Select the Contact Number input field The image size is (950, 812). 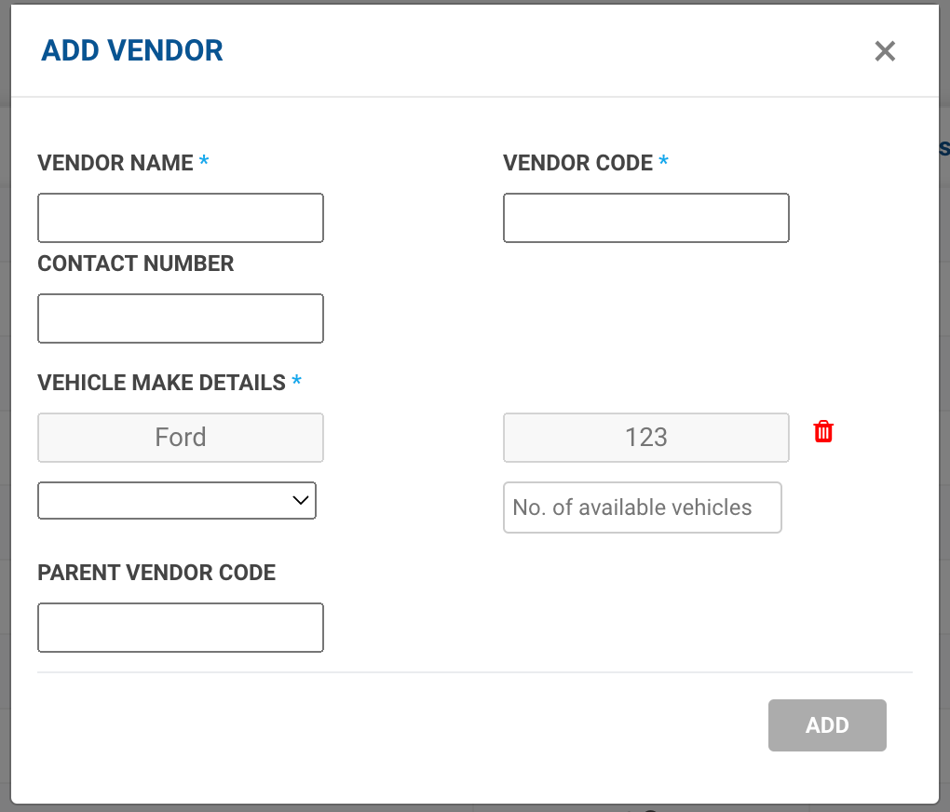click(x=181, y=318)
